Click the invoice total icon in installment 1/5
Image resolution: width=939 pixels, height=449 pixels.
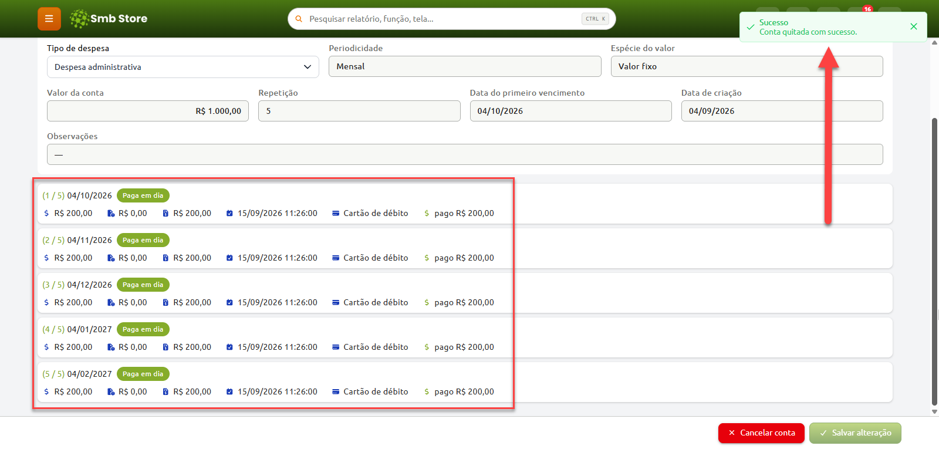click(x=165, y=213)
